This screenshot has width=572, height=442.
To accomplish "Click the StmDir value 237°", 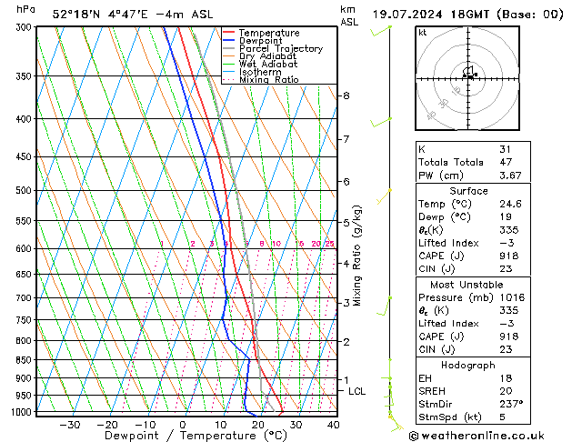I will pyautogui.click(x=511, y=404).
